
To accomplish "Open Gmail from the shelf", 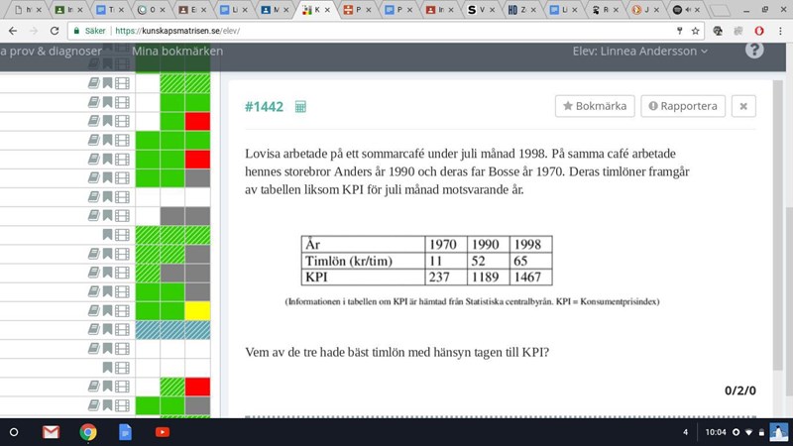I will [51, 432].
